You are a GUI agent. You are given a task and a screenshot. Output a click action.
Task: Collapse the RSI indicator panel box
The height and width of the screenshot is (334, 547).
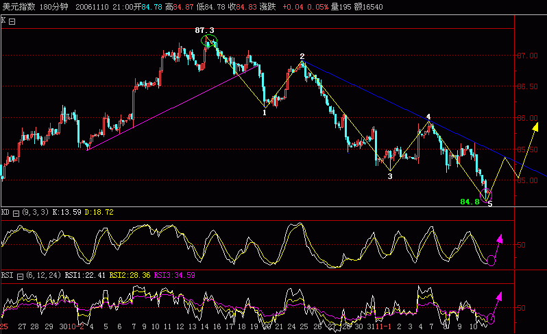pyautogui.click(x=21, y=276)
